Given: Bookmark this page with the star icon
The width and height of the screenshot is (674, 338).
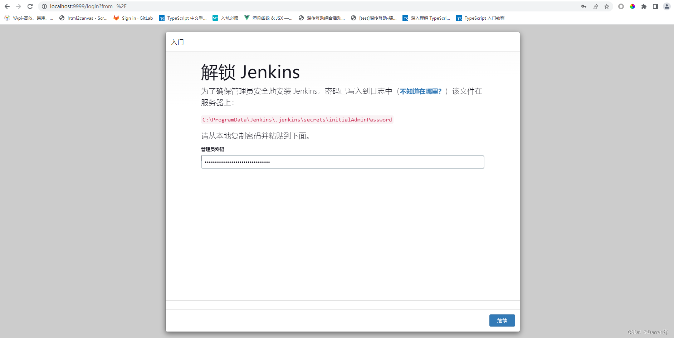Looking at the screenshot, I should coord(607,6).
